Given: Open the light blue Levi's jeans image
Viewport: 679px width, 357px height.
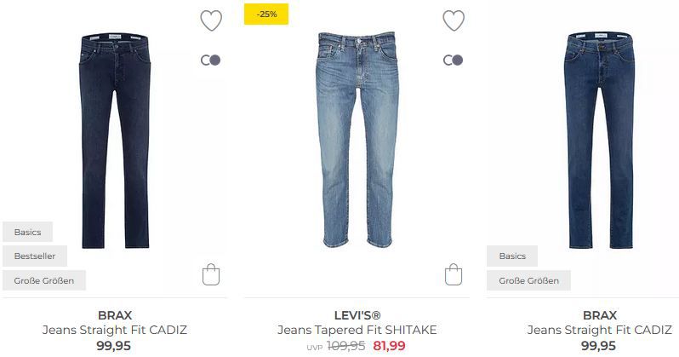Looking at the screenshot, I should (x=357, y=139).
